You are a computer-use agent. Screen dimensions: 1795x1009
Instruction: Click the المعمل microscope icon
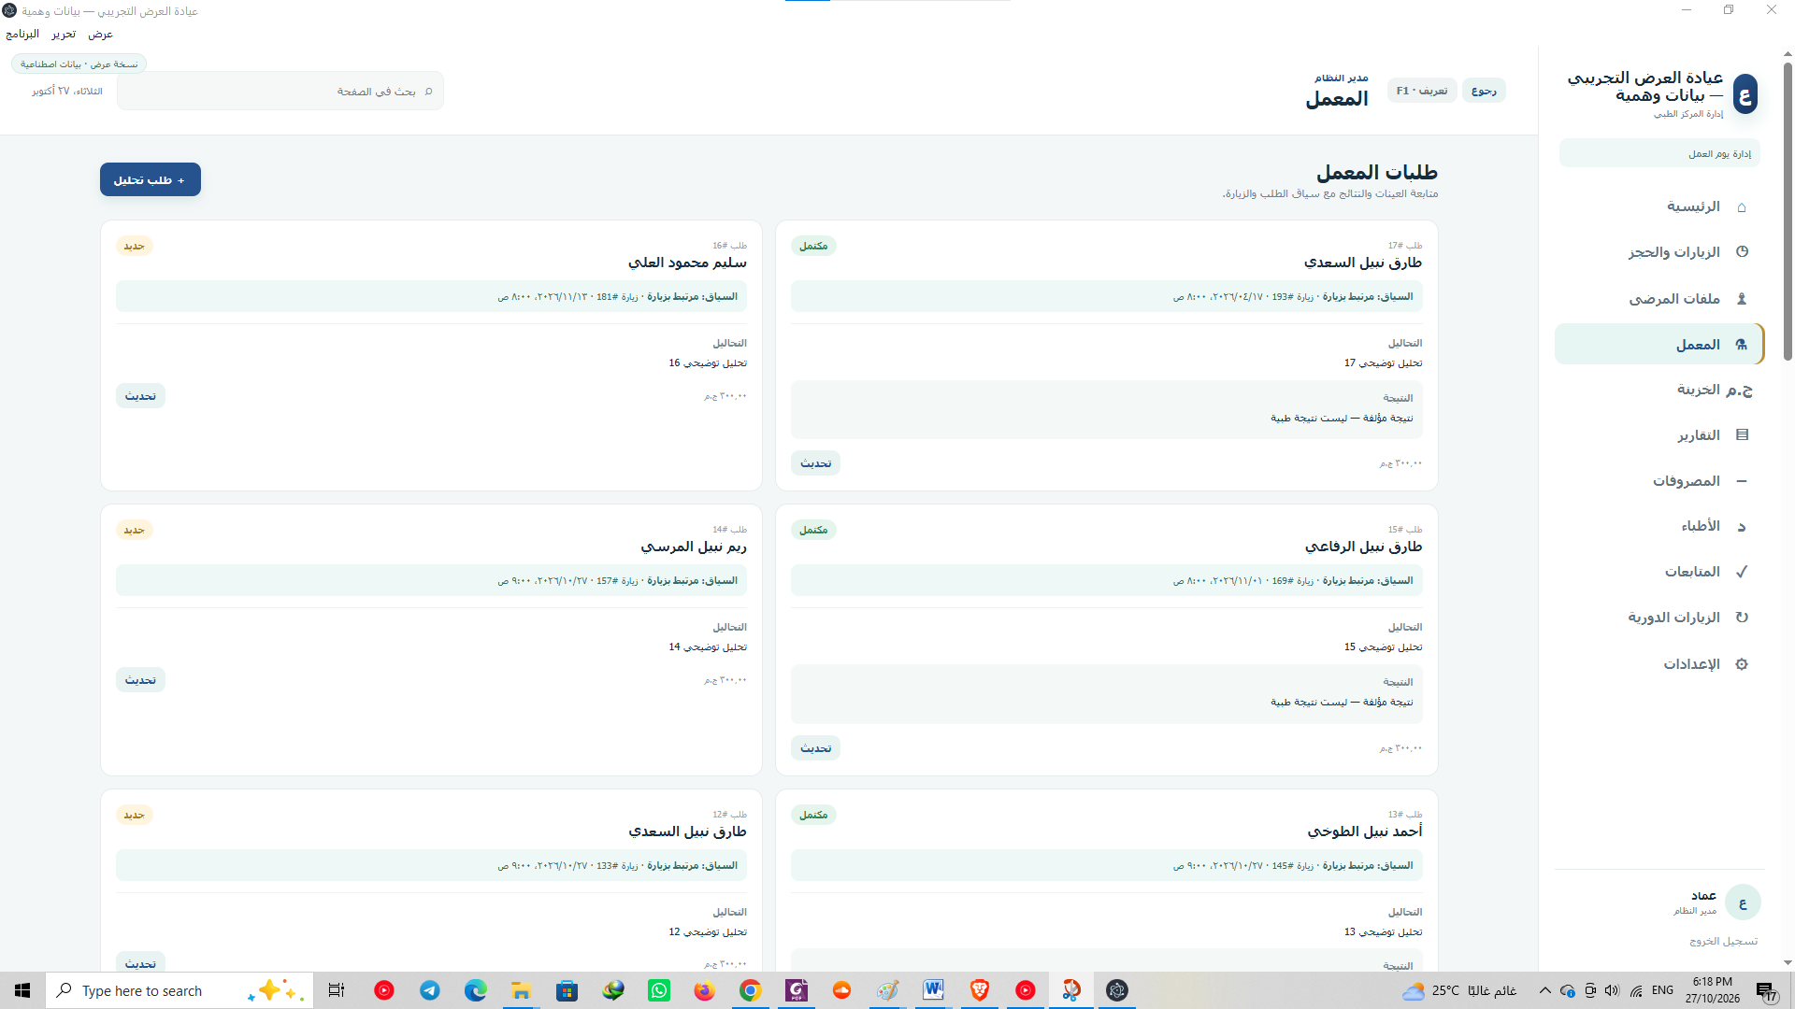(1741, 344)
